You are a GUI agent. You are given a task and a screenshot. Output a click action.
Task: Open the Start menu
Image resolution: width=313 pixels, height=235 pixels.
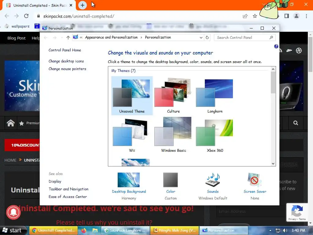pyautogui.click(x=13, y=230)
